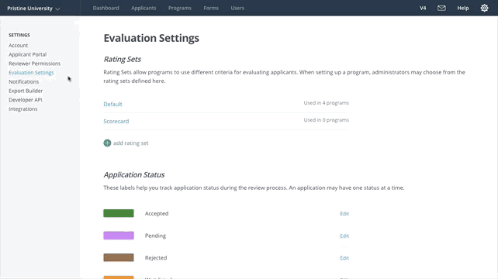The height and width of the screenshot is (279, 498).
Task: Click the purple Pending color swatch
Action: pyautogui.click(x=119, y=236)
